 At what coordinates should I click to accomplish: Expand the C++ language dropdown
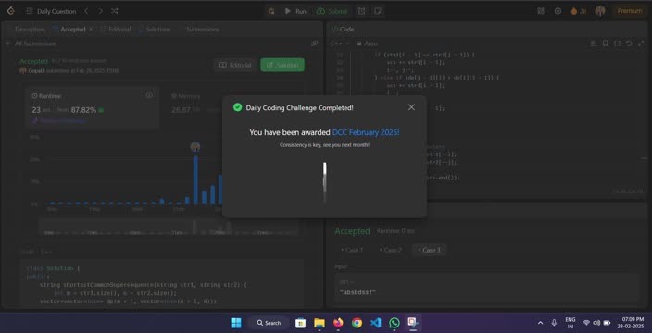click(x=341, y=43)
